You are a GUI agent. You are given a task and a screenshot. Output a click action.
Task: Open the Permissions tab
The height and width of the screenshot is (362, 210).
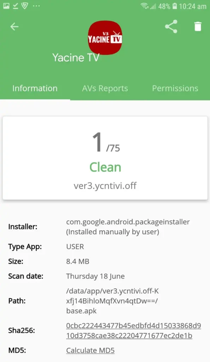click(175, 88)
